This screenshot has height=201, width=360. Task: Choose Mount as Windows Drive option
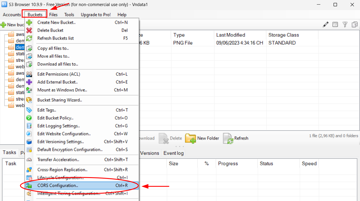(62, 90)
